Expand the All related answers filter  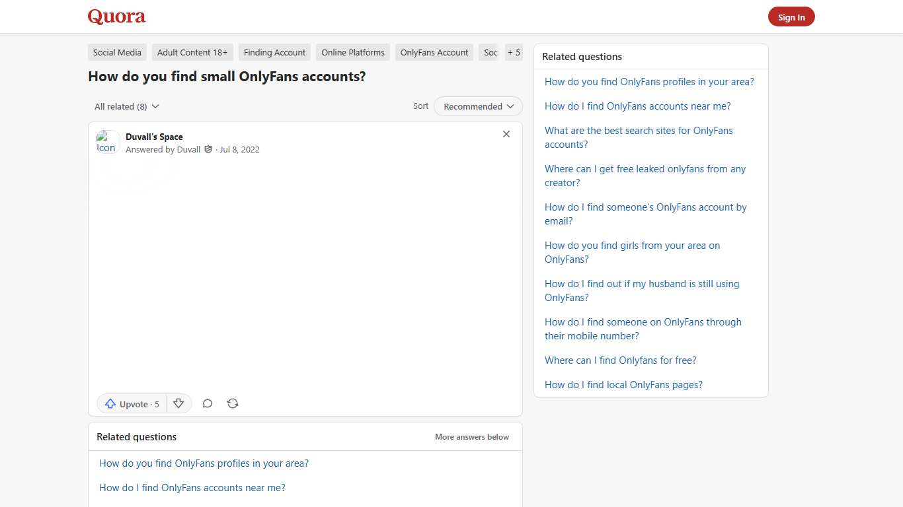(x=126, y=106)
